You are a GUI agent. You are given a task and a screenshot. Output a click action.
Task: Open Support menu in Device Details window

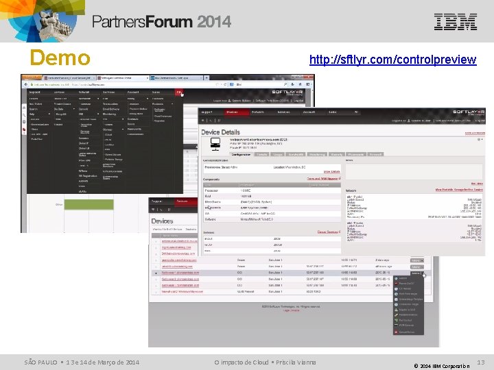click(207, 112)
